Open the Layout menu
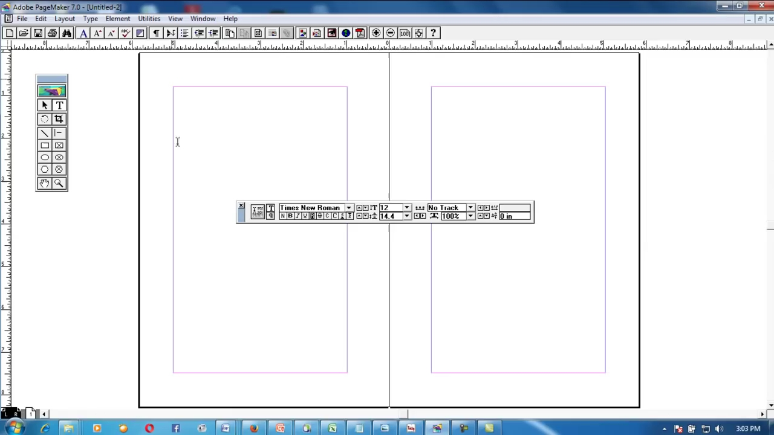Screen dimensions: 774x435 pyautogui.click(x=65, y=19)
